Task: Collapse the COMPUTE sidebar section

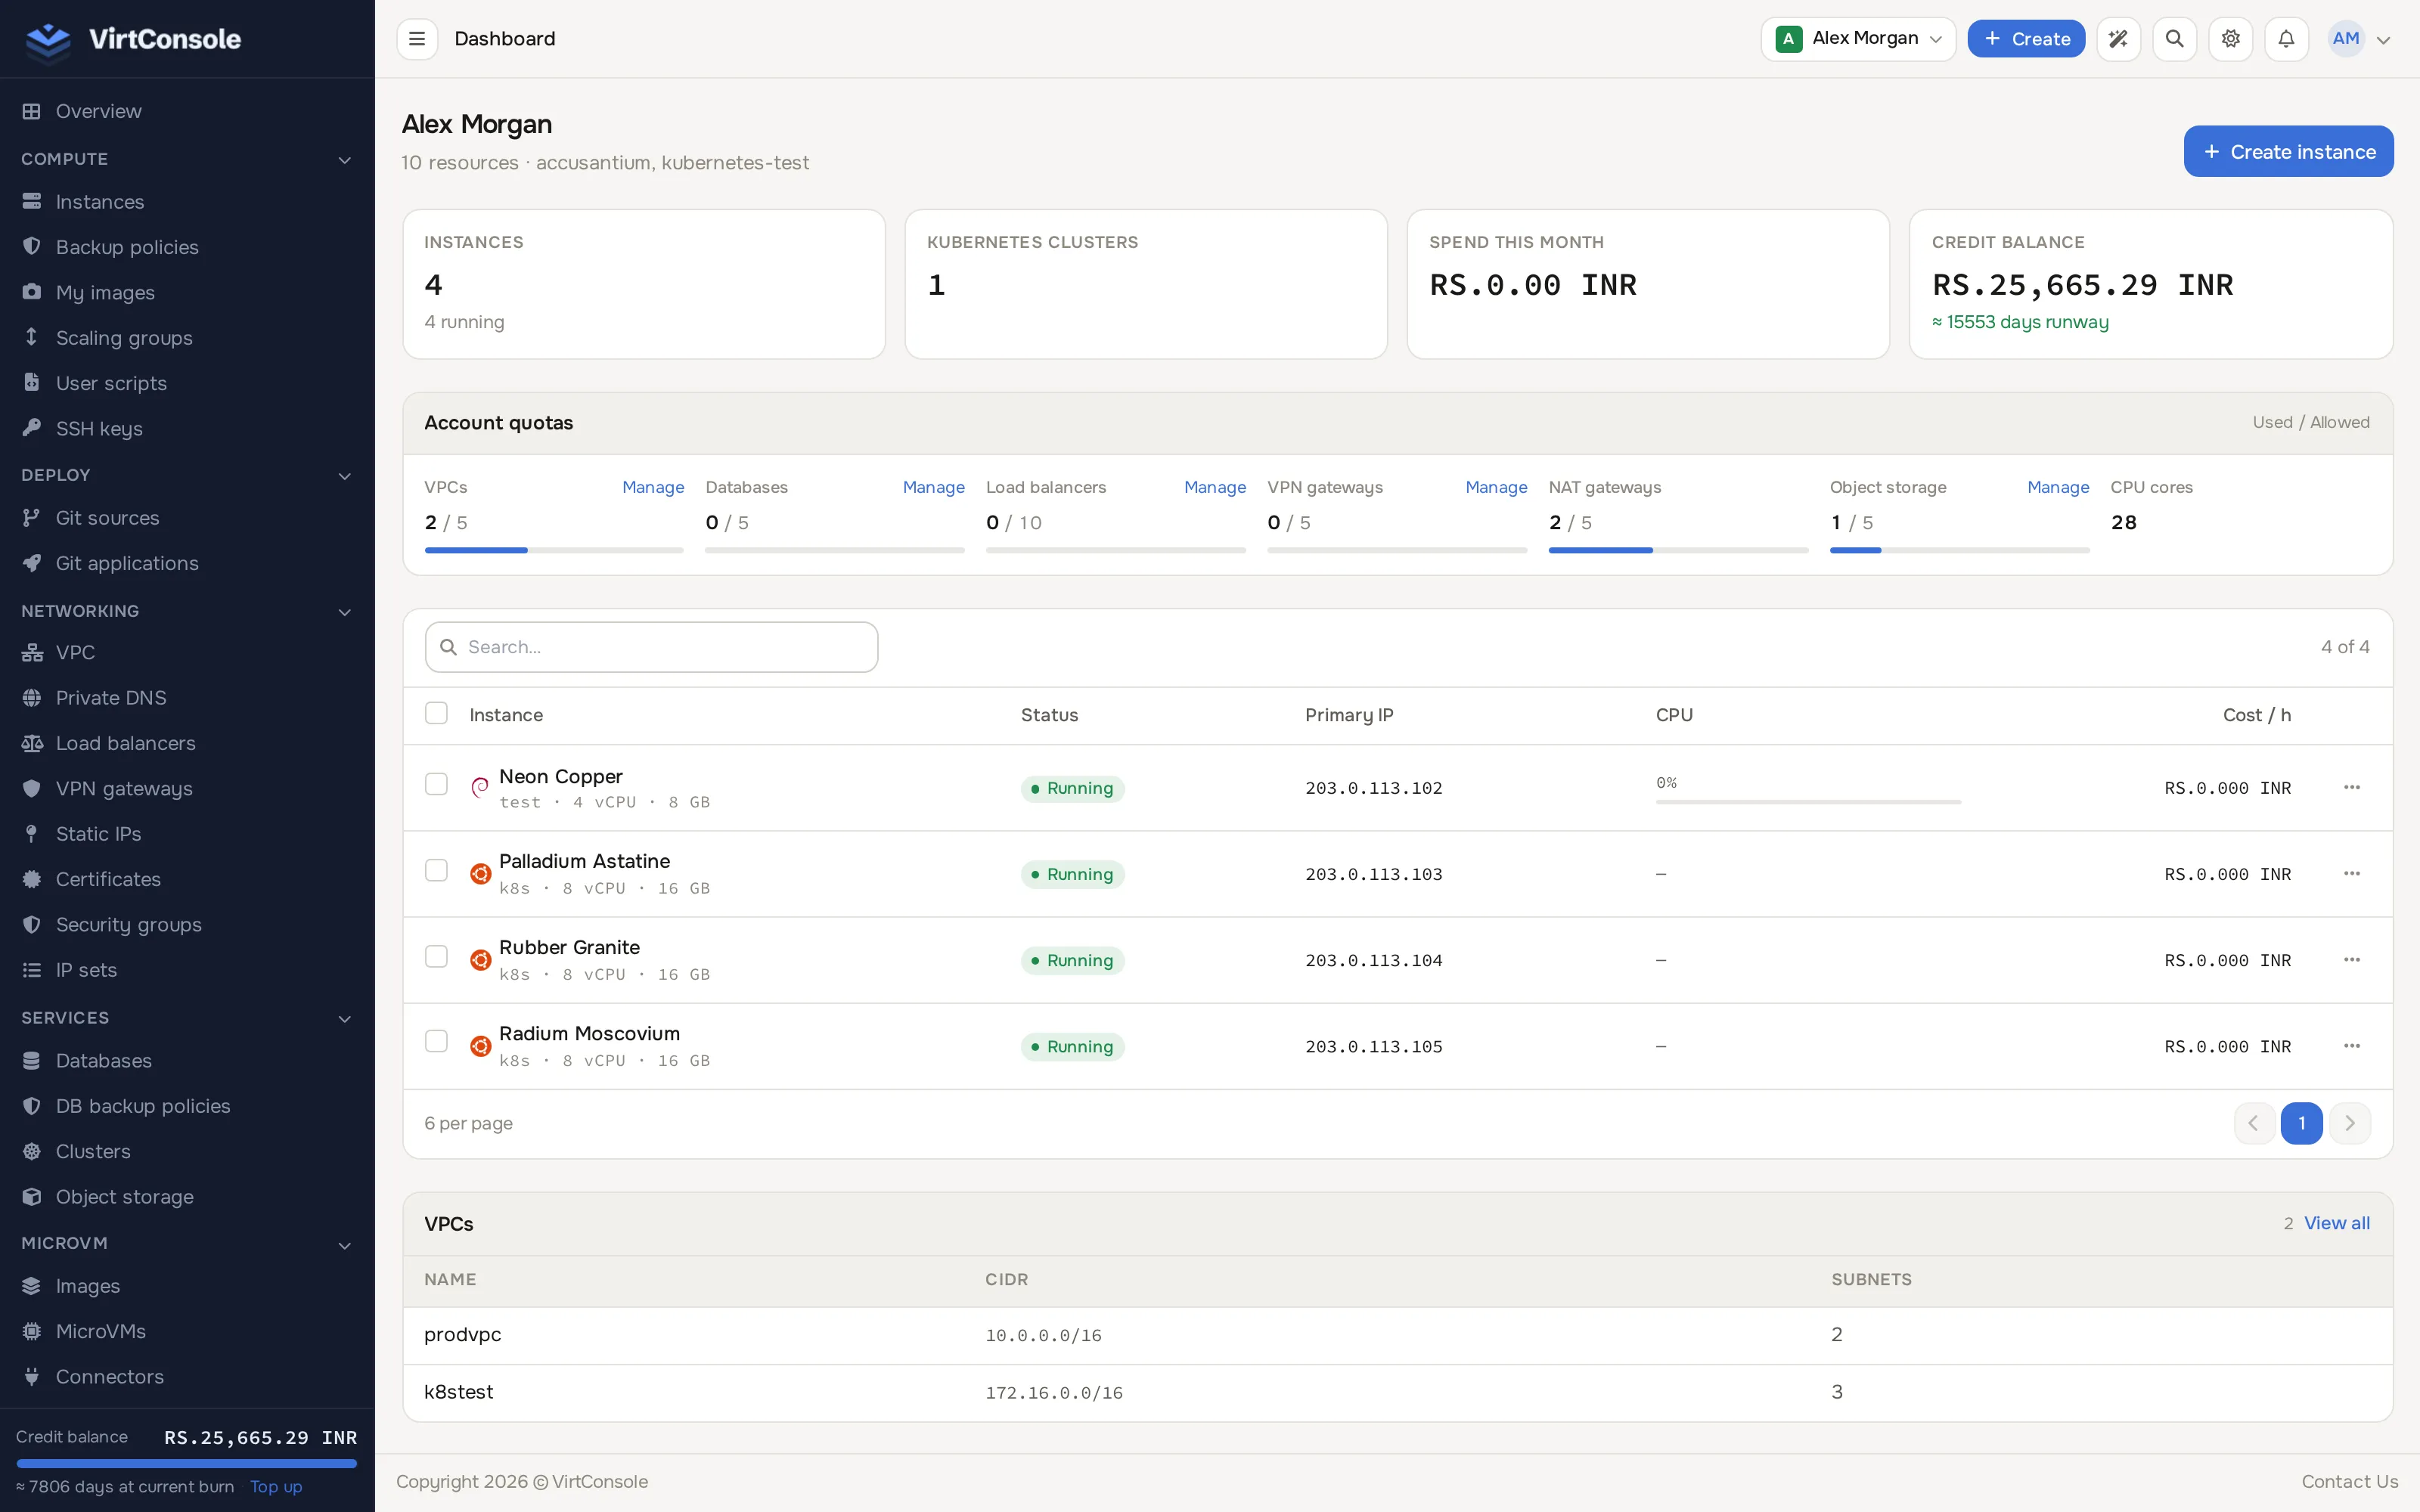Action: [x=345, y=160]
